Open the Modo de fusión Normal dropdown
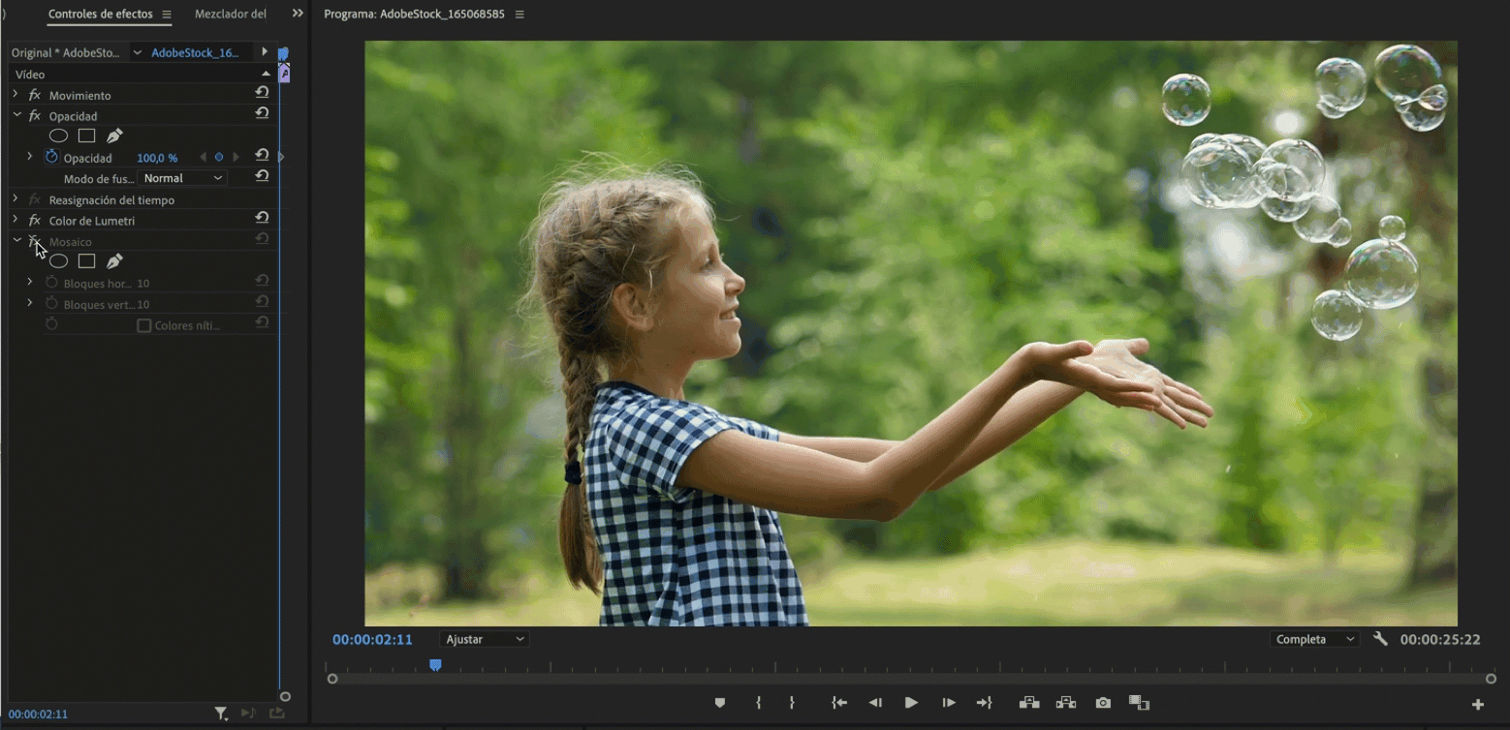The image size is (1510, 730). 182,178
